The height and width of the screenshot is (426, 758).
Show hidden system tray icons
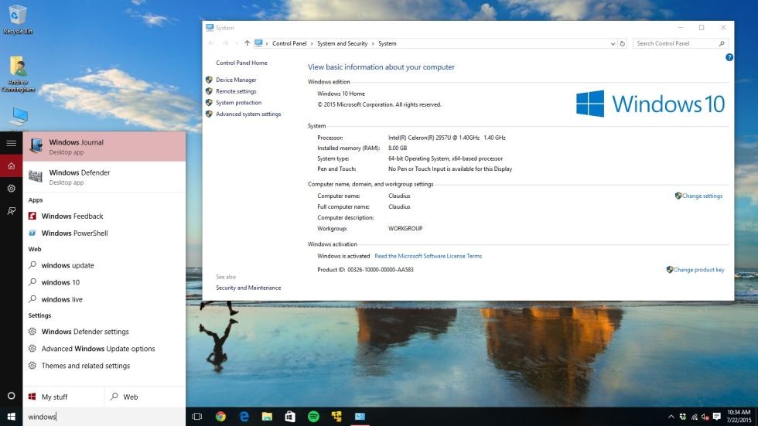(671, 417)
